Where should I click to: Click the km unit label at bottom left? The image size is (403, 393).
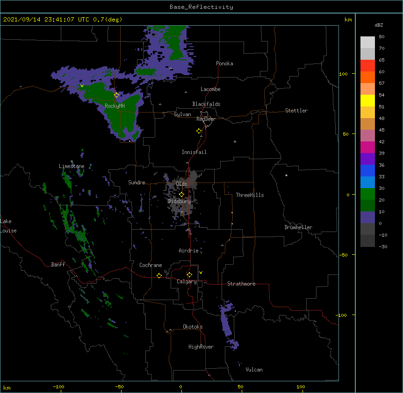click(7, 387)
